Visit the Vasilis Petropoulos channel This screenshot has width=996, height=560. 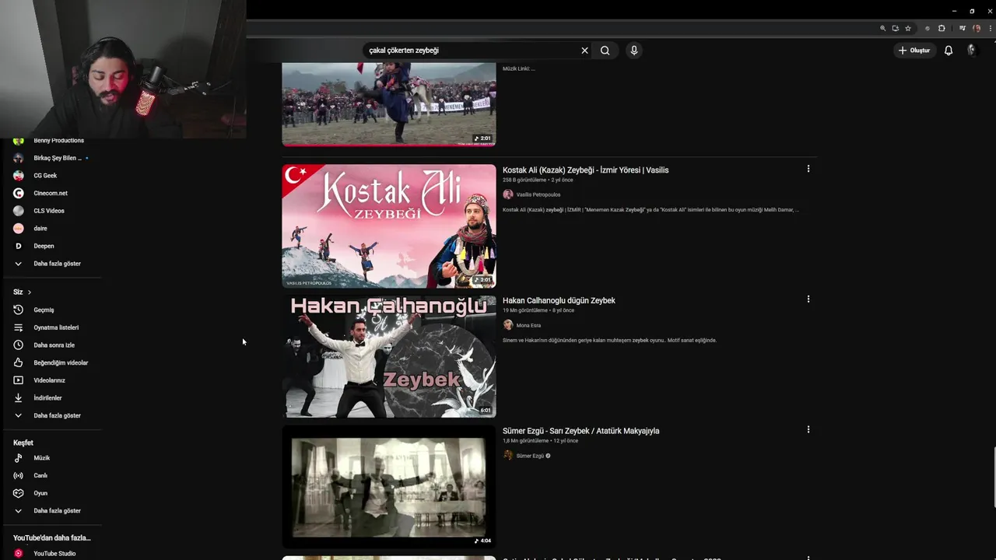538,194
